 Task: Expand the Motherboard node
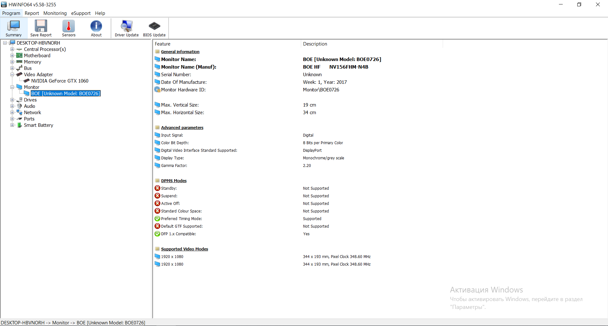point(12,56)
